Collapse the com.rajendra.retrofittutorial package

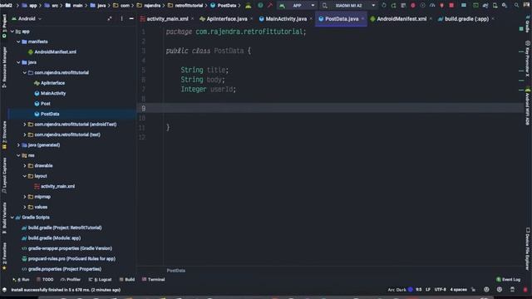(24, 72)
